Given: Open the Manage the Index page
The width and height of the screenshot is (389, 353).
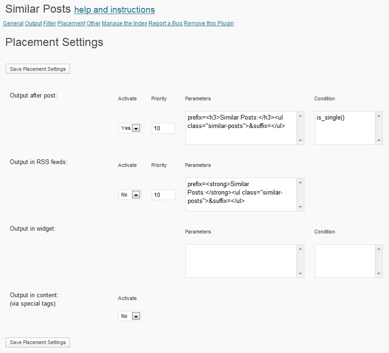Looking at the screenshot, I should point(124,23).
